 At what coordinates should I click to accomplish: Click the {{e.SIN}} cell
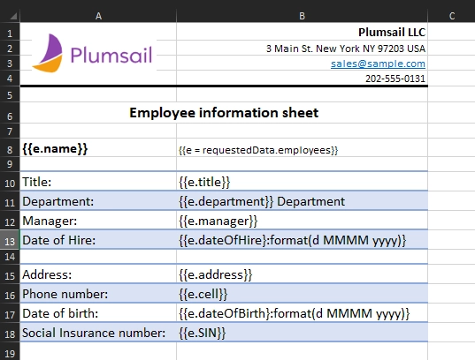302,332
